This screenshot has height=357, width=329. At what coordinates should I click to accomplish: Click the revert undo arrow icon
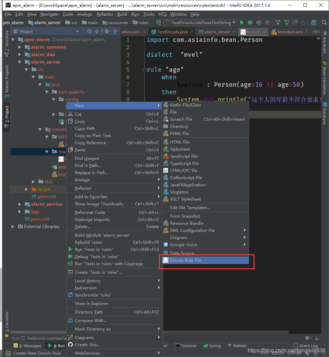(x=303, y=22)
